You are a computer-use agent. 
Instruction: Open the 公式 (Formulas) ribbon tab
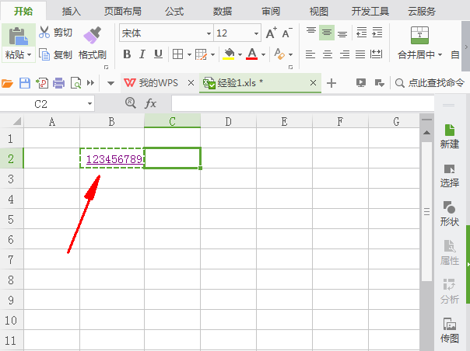[174, 11]
